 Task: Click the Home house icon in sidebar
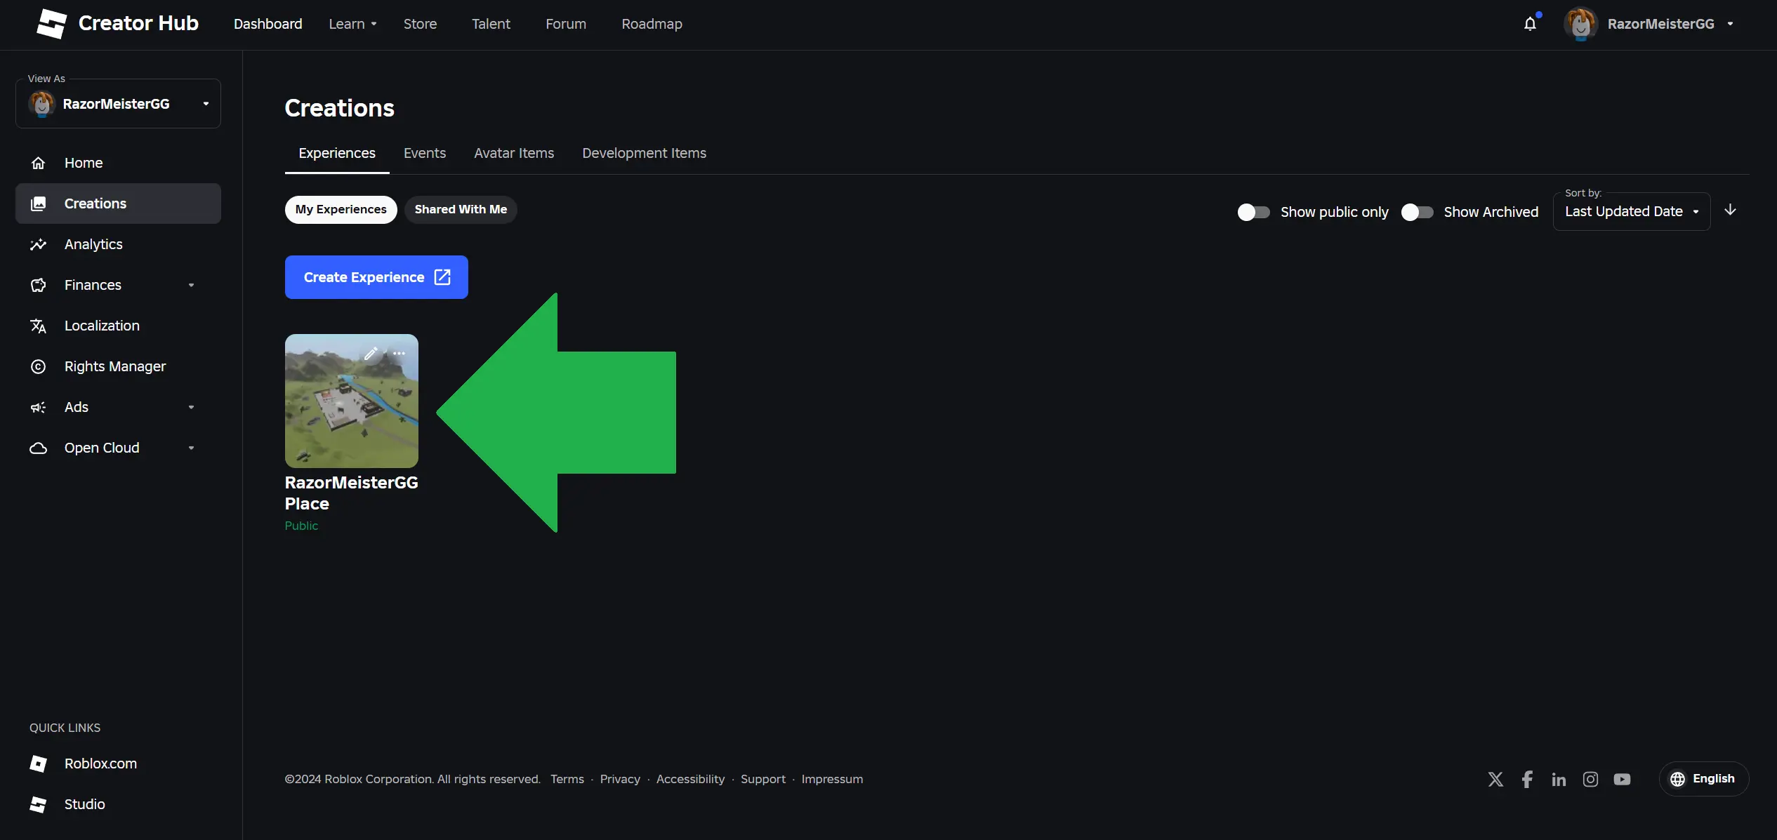(x=39, y=163)
